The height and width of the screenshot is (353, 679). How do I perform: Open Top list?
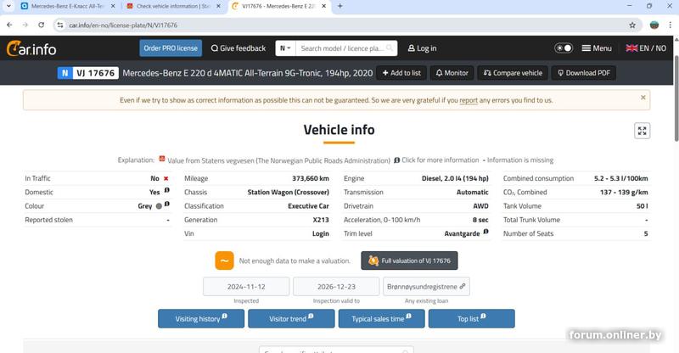coord(472,318)
